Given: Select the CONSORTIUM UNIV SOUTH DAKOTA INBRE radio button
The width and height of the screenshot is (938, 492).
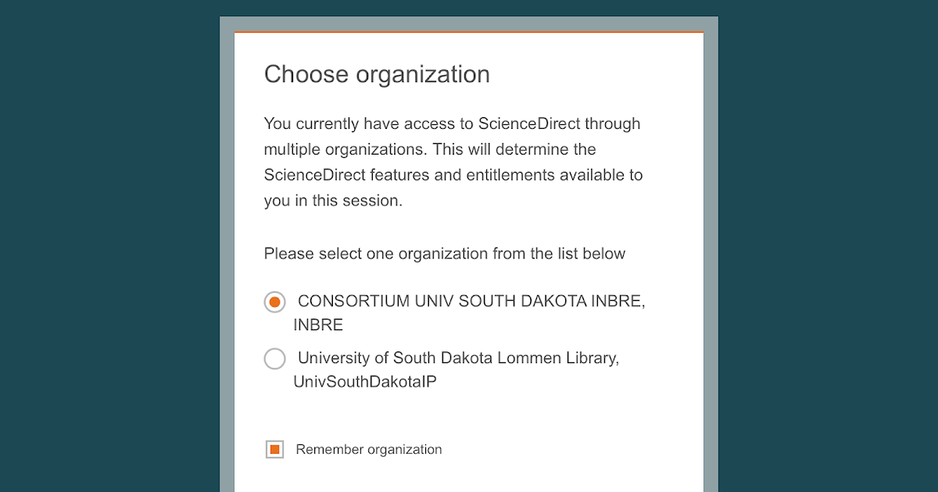Looking at the screenshot, I should coord(274,301).
